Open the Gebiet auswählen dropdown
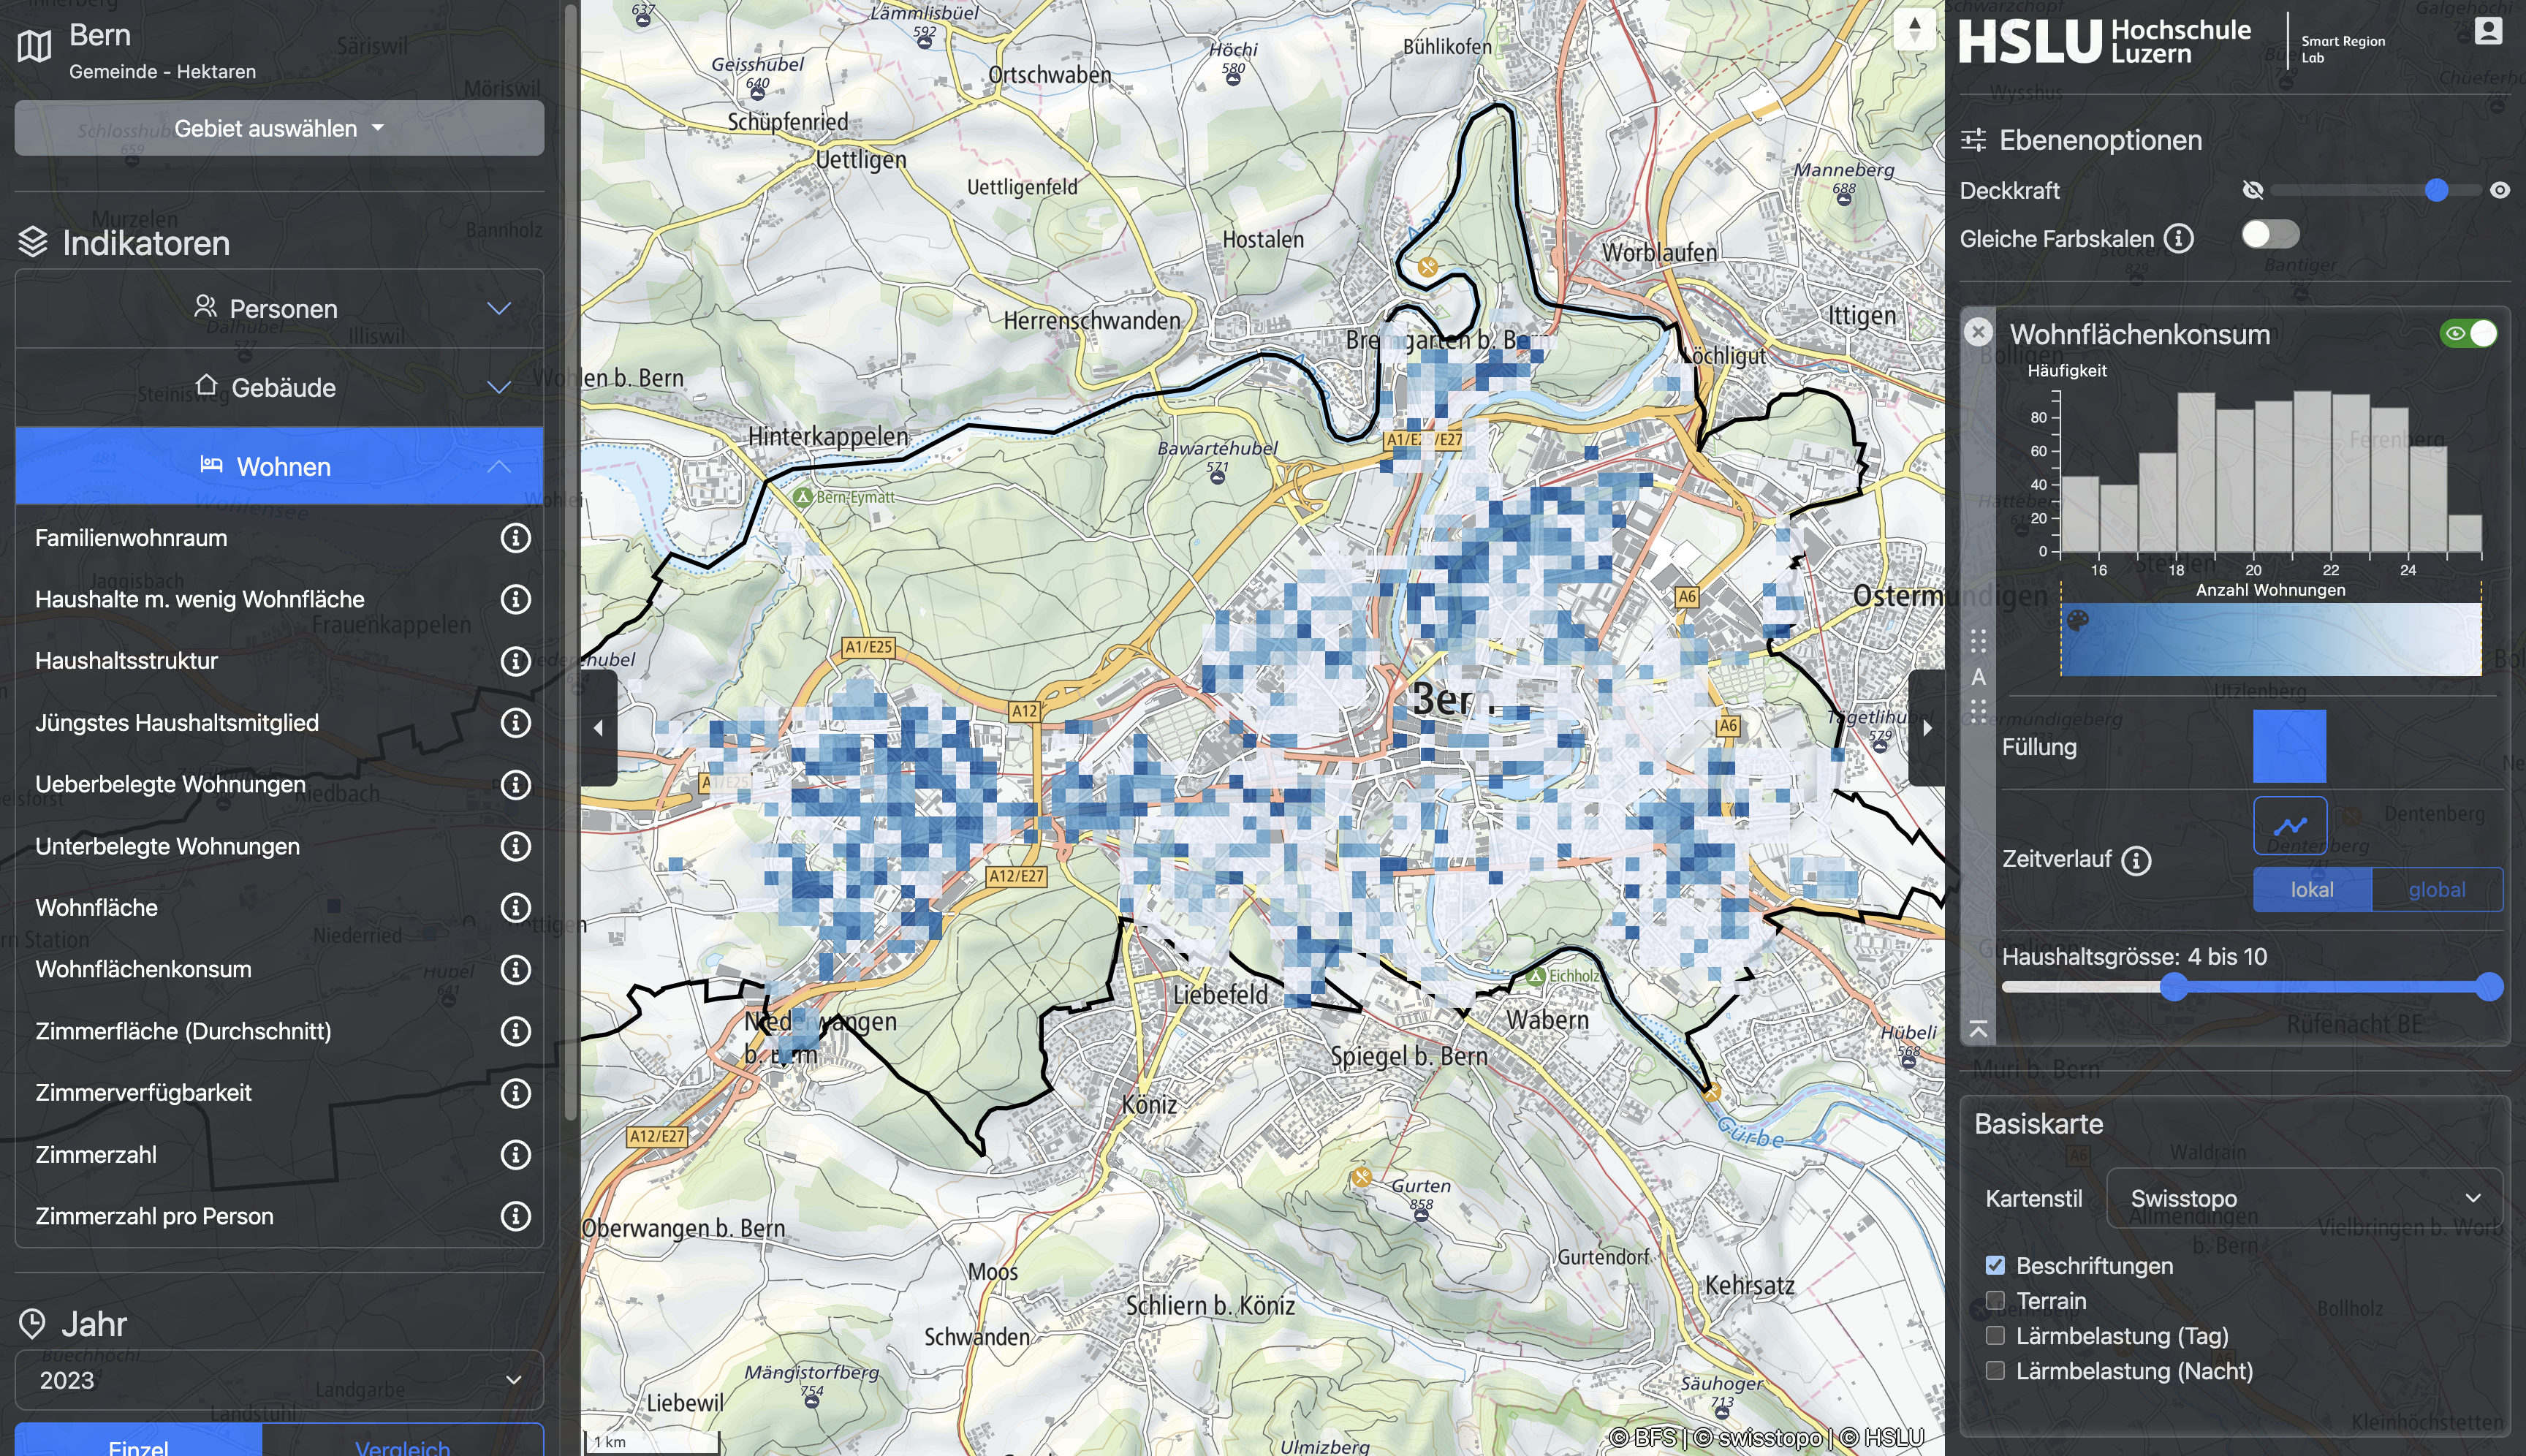The height and width of the screenshot is (1456, 2526). tap(279, 128)
